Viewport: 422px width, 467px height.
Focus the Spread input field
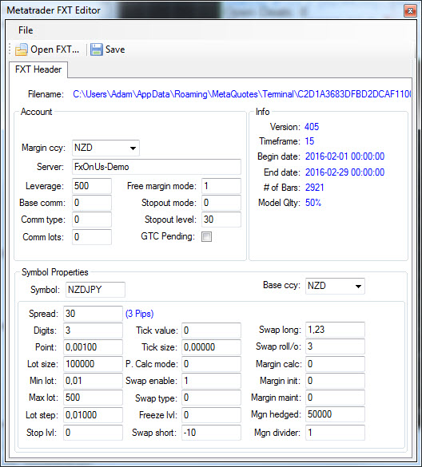click(93, 314)
